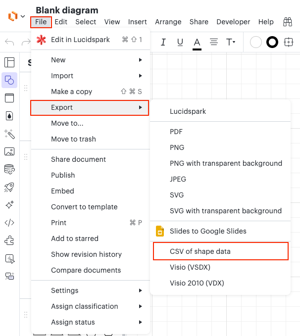Choose Compare documents
Image resolution: width=300 pixels, height=336 pixels.
click(x=90, y=271)
